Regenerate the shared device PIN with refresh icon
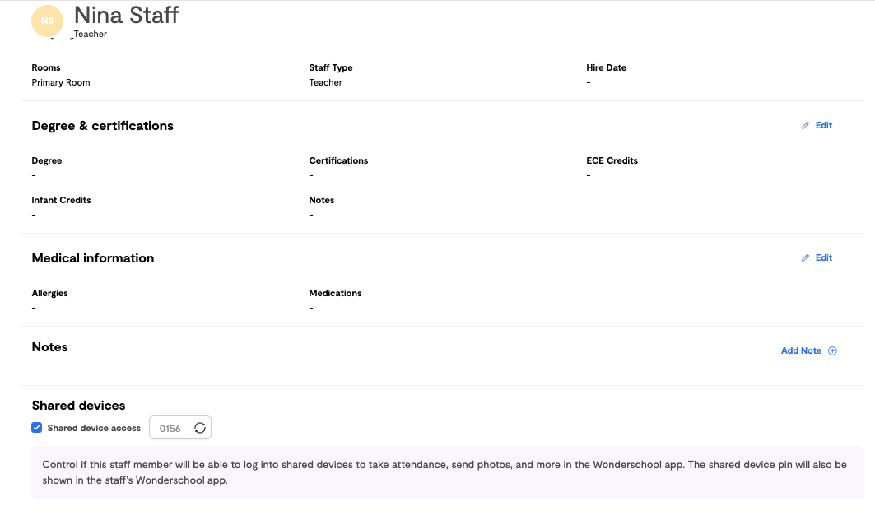Image resolution: width=875 pixels, height=515 pixels. (200, 428)
